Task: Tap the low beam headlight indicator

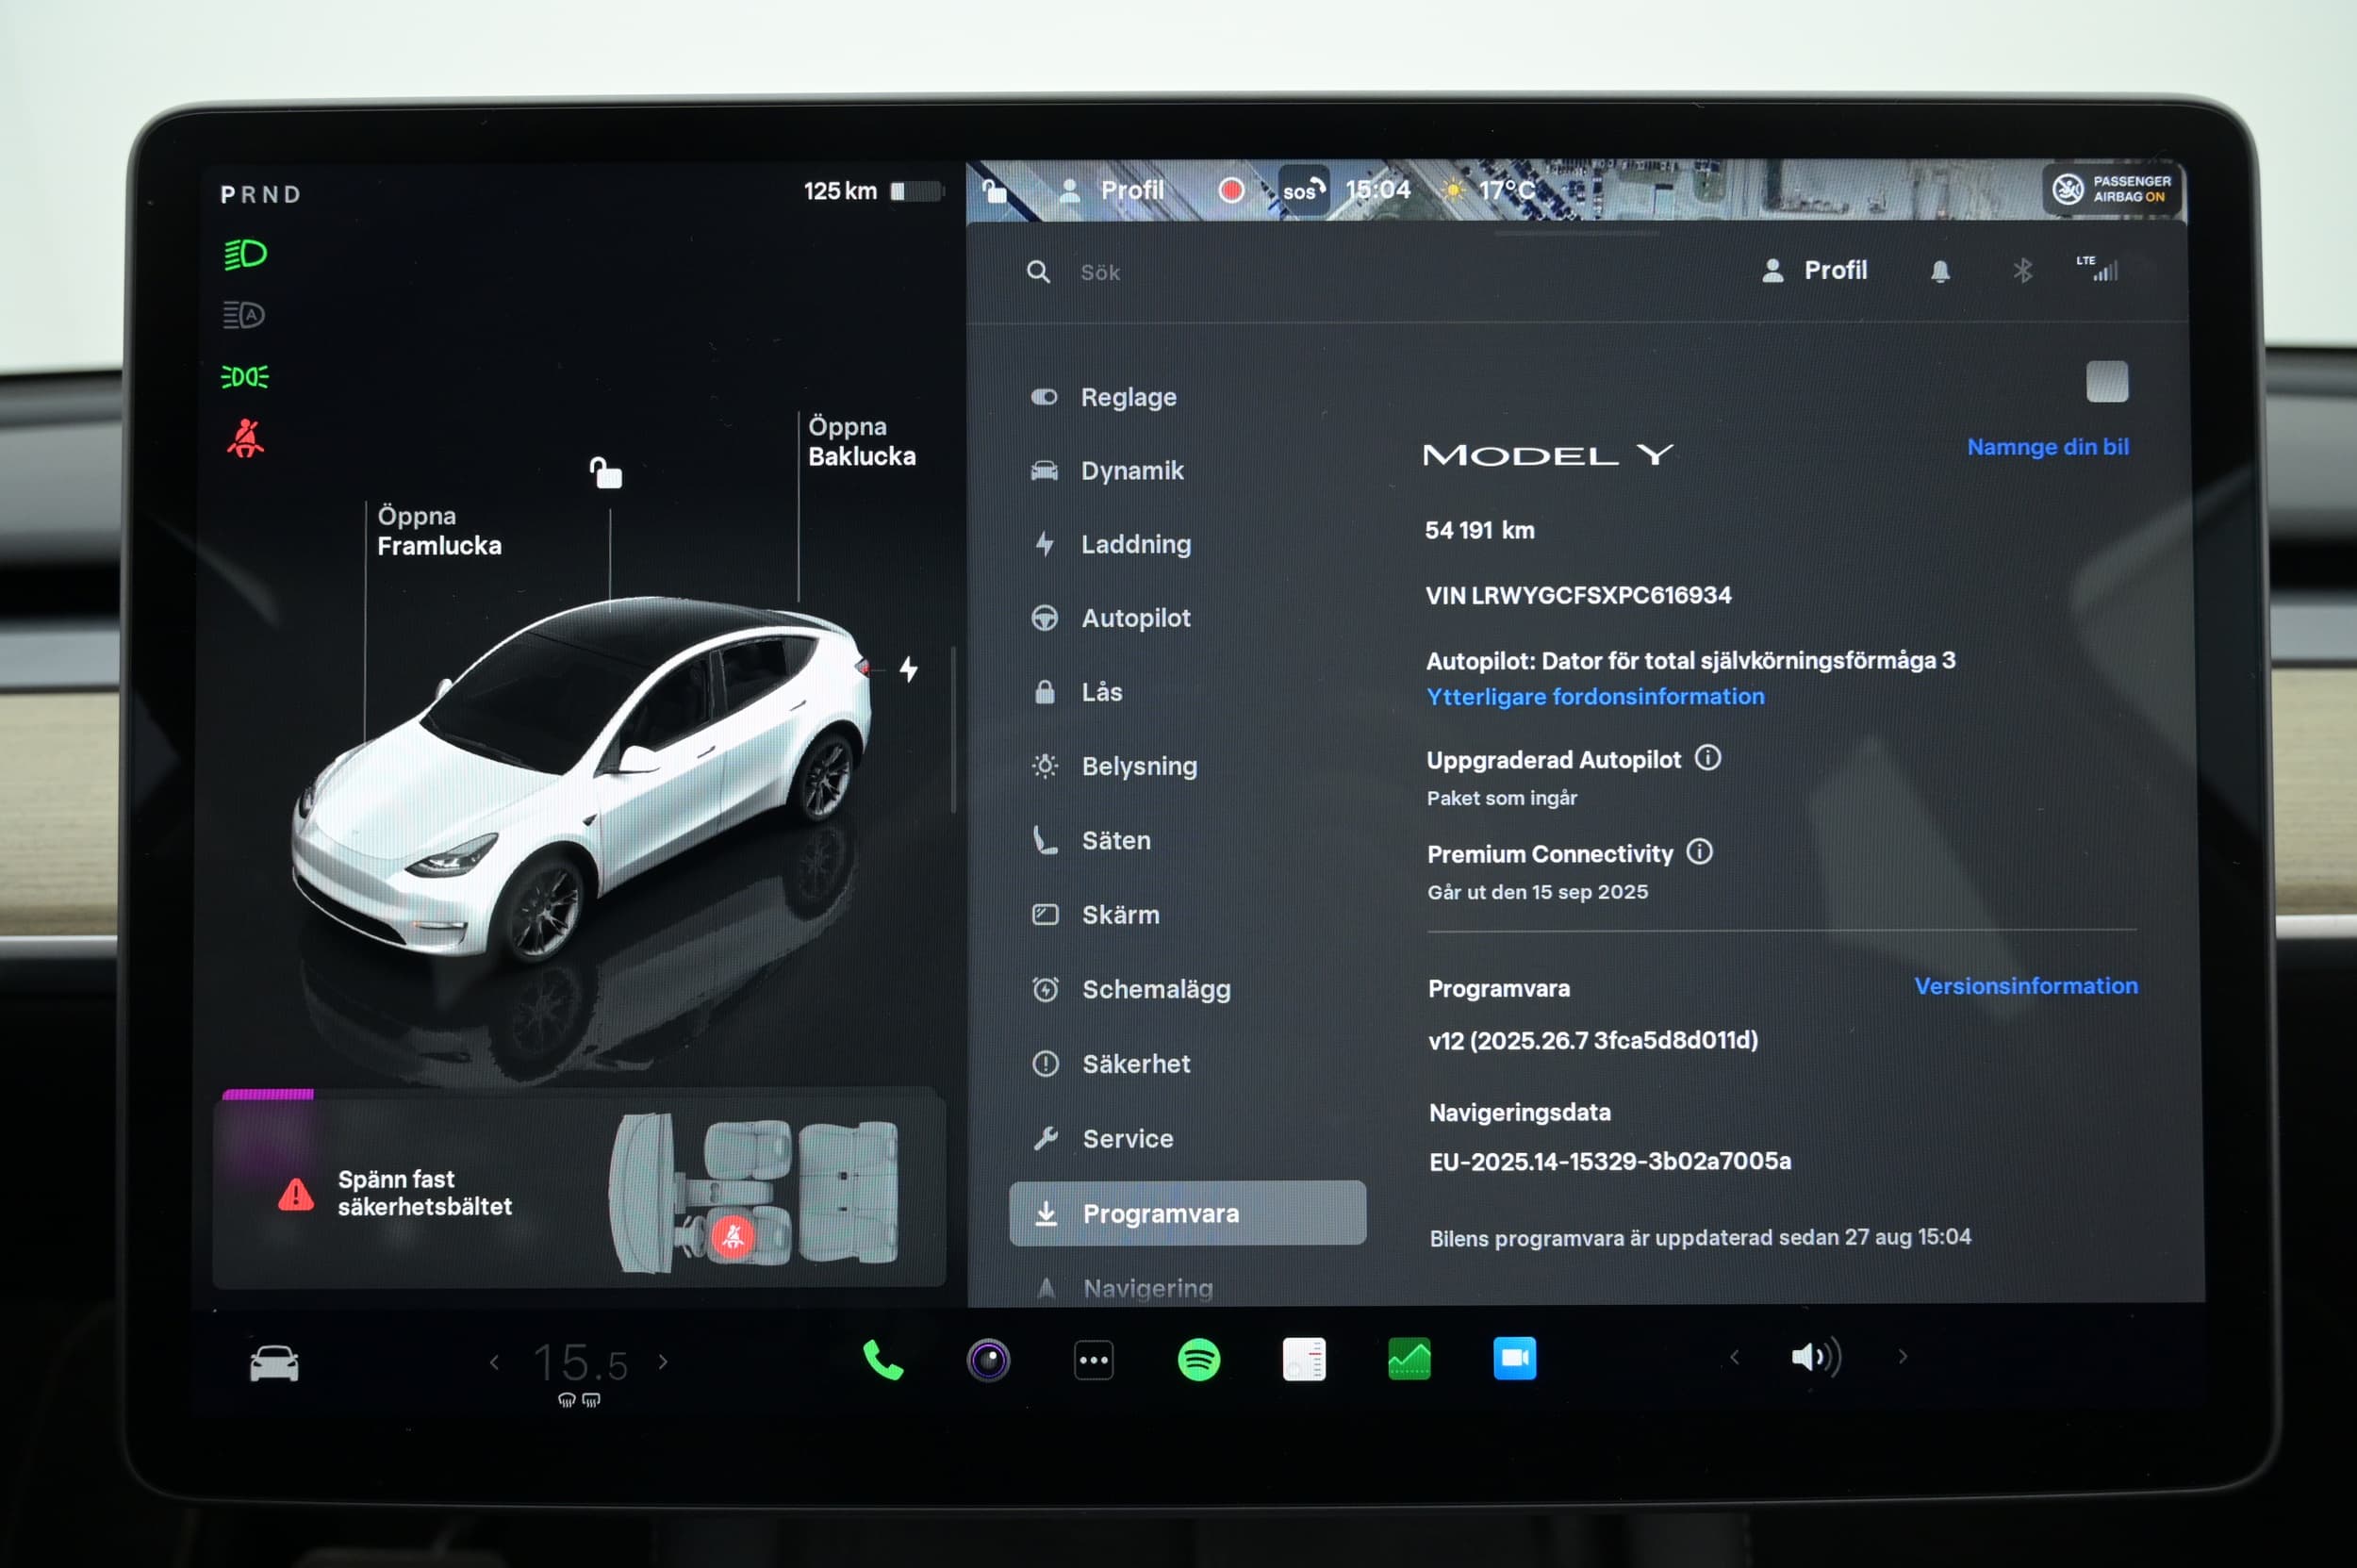Action: [245, 254]
